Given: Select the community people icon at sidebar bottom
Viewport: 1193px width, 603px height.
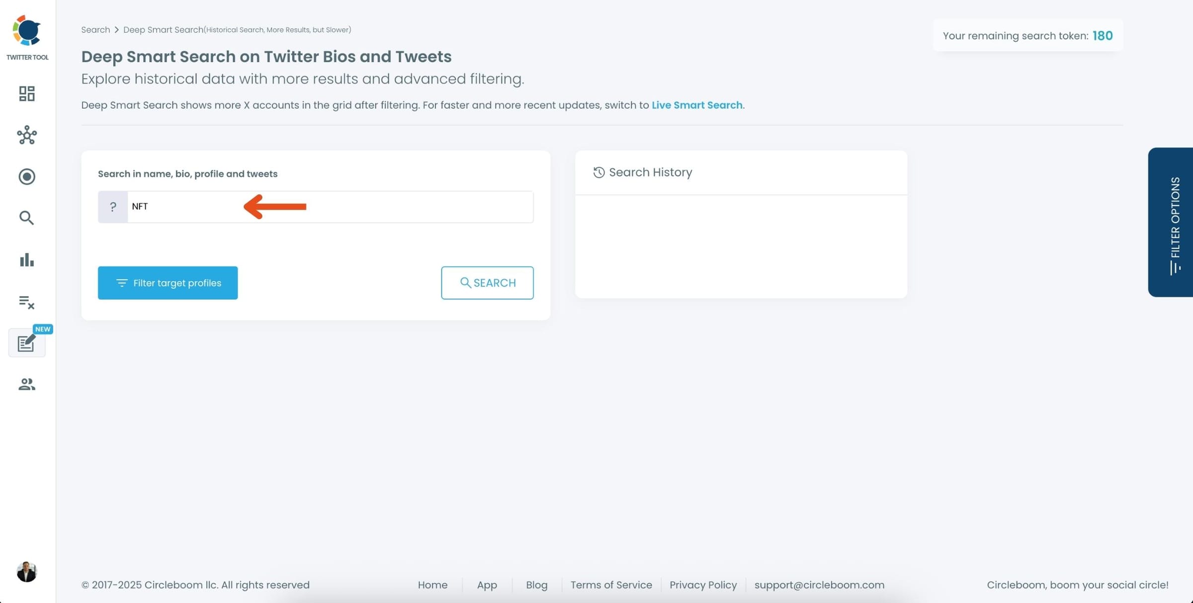Looking at the screenshot, I should [26, 383].
